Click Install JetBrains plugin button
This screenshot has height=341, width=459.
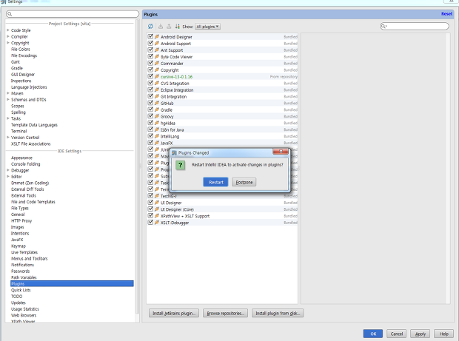tap(174, 313)
